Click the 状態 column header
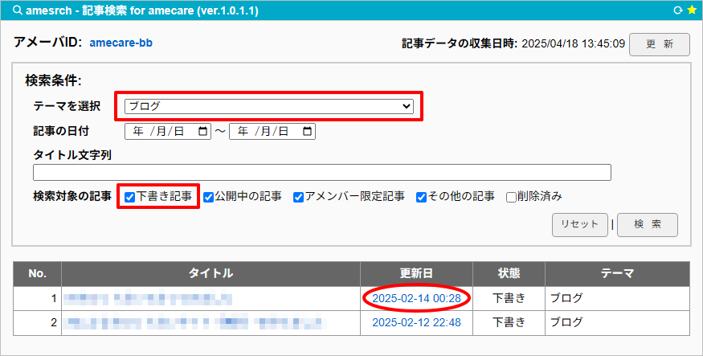This screenshot has height=356, width=703. 509,273
